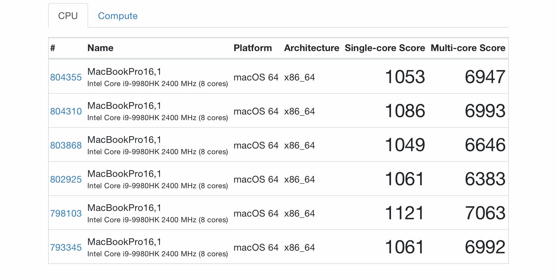Click the 1049 single-core score

point(405,145)
